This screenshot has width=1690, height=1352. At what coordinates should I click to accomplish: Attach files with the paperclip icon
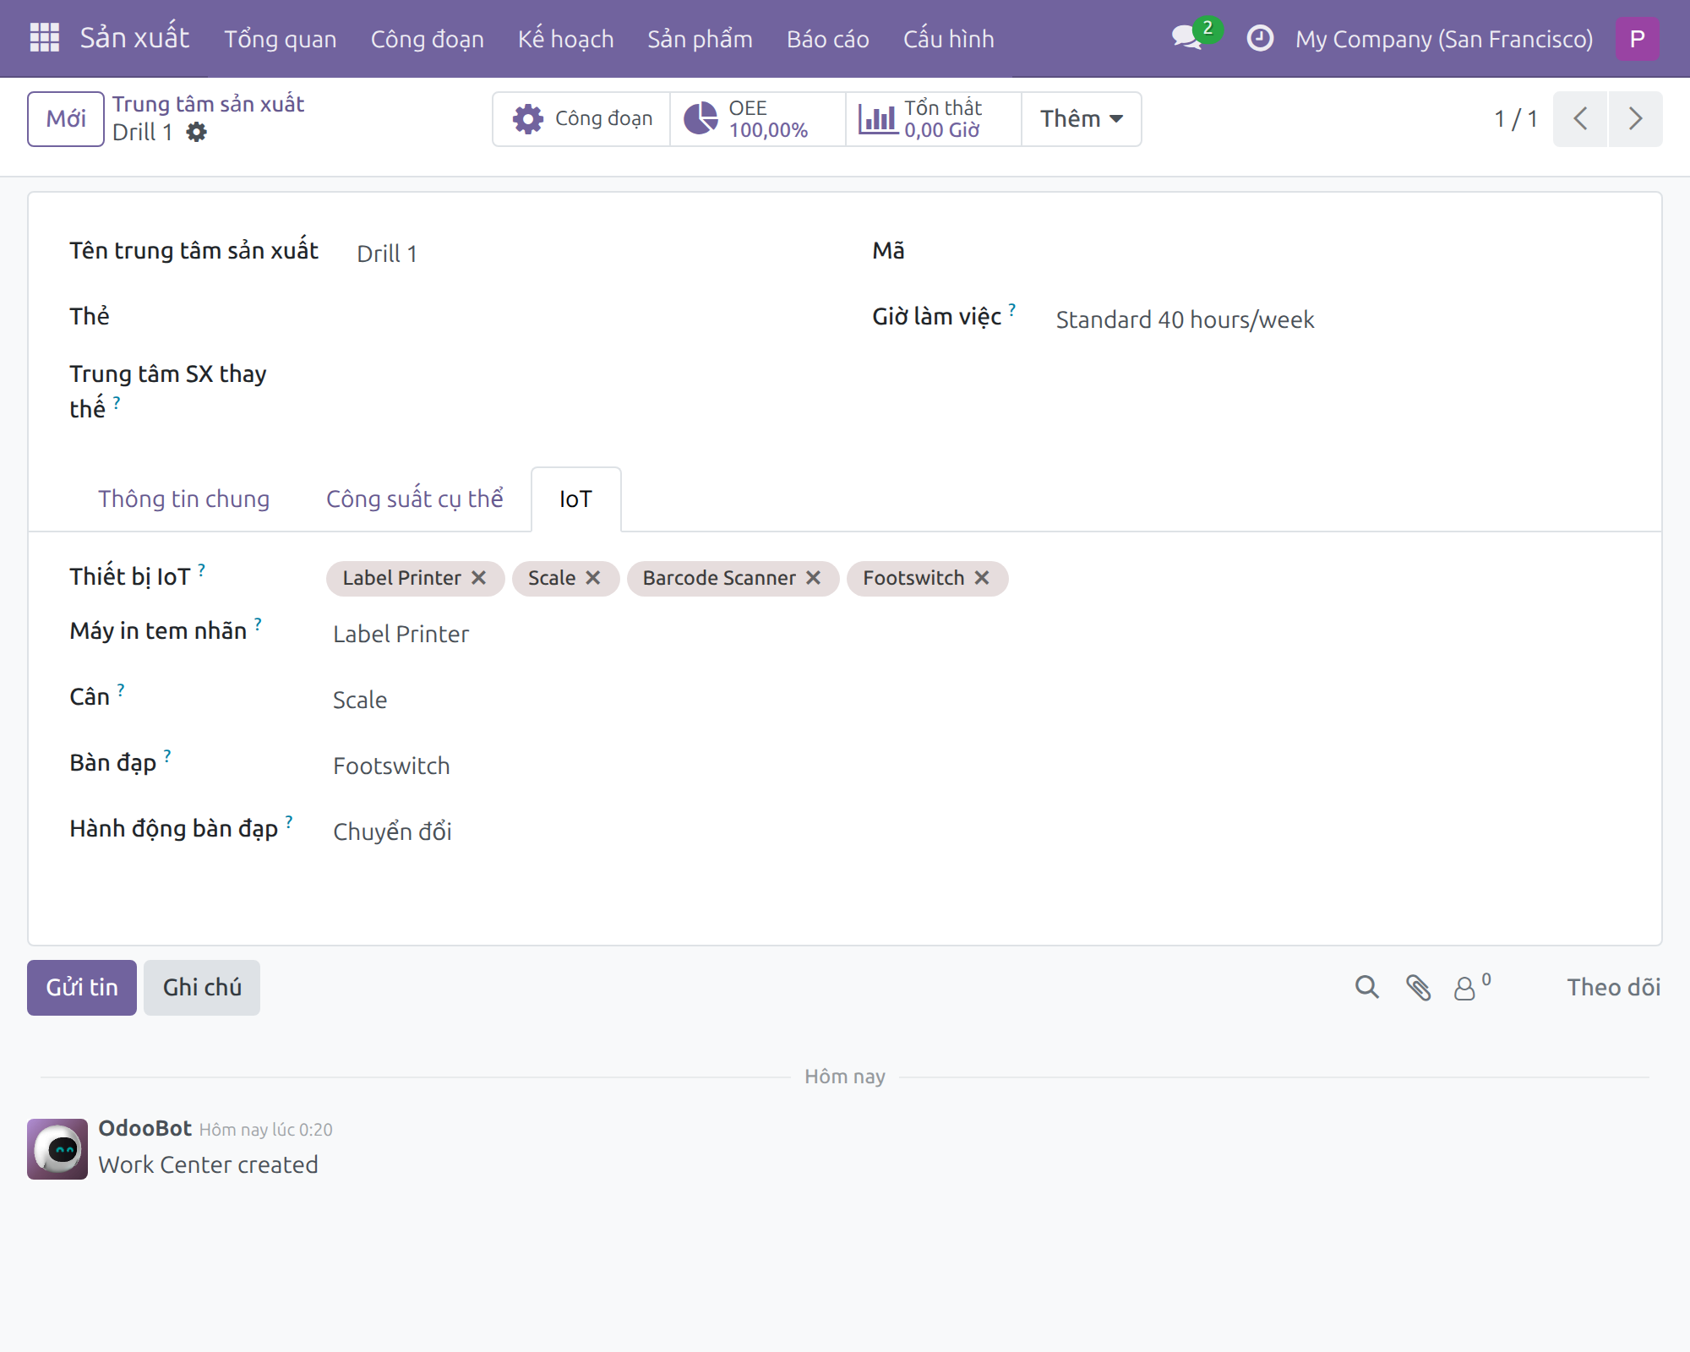(x=1418, y=987)
